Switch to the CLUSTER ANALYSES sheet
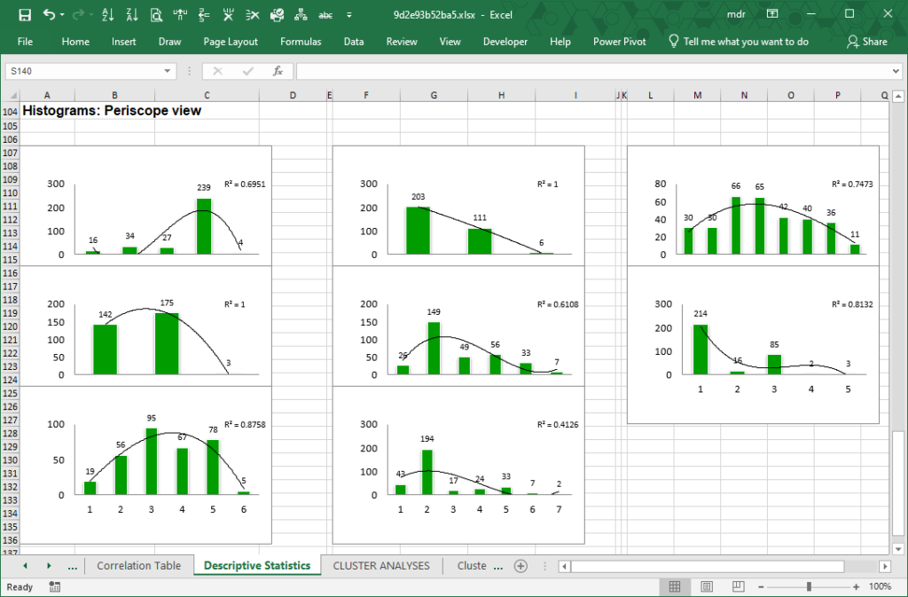The image size is (908, 597). (381, 565)
